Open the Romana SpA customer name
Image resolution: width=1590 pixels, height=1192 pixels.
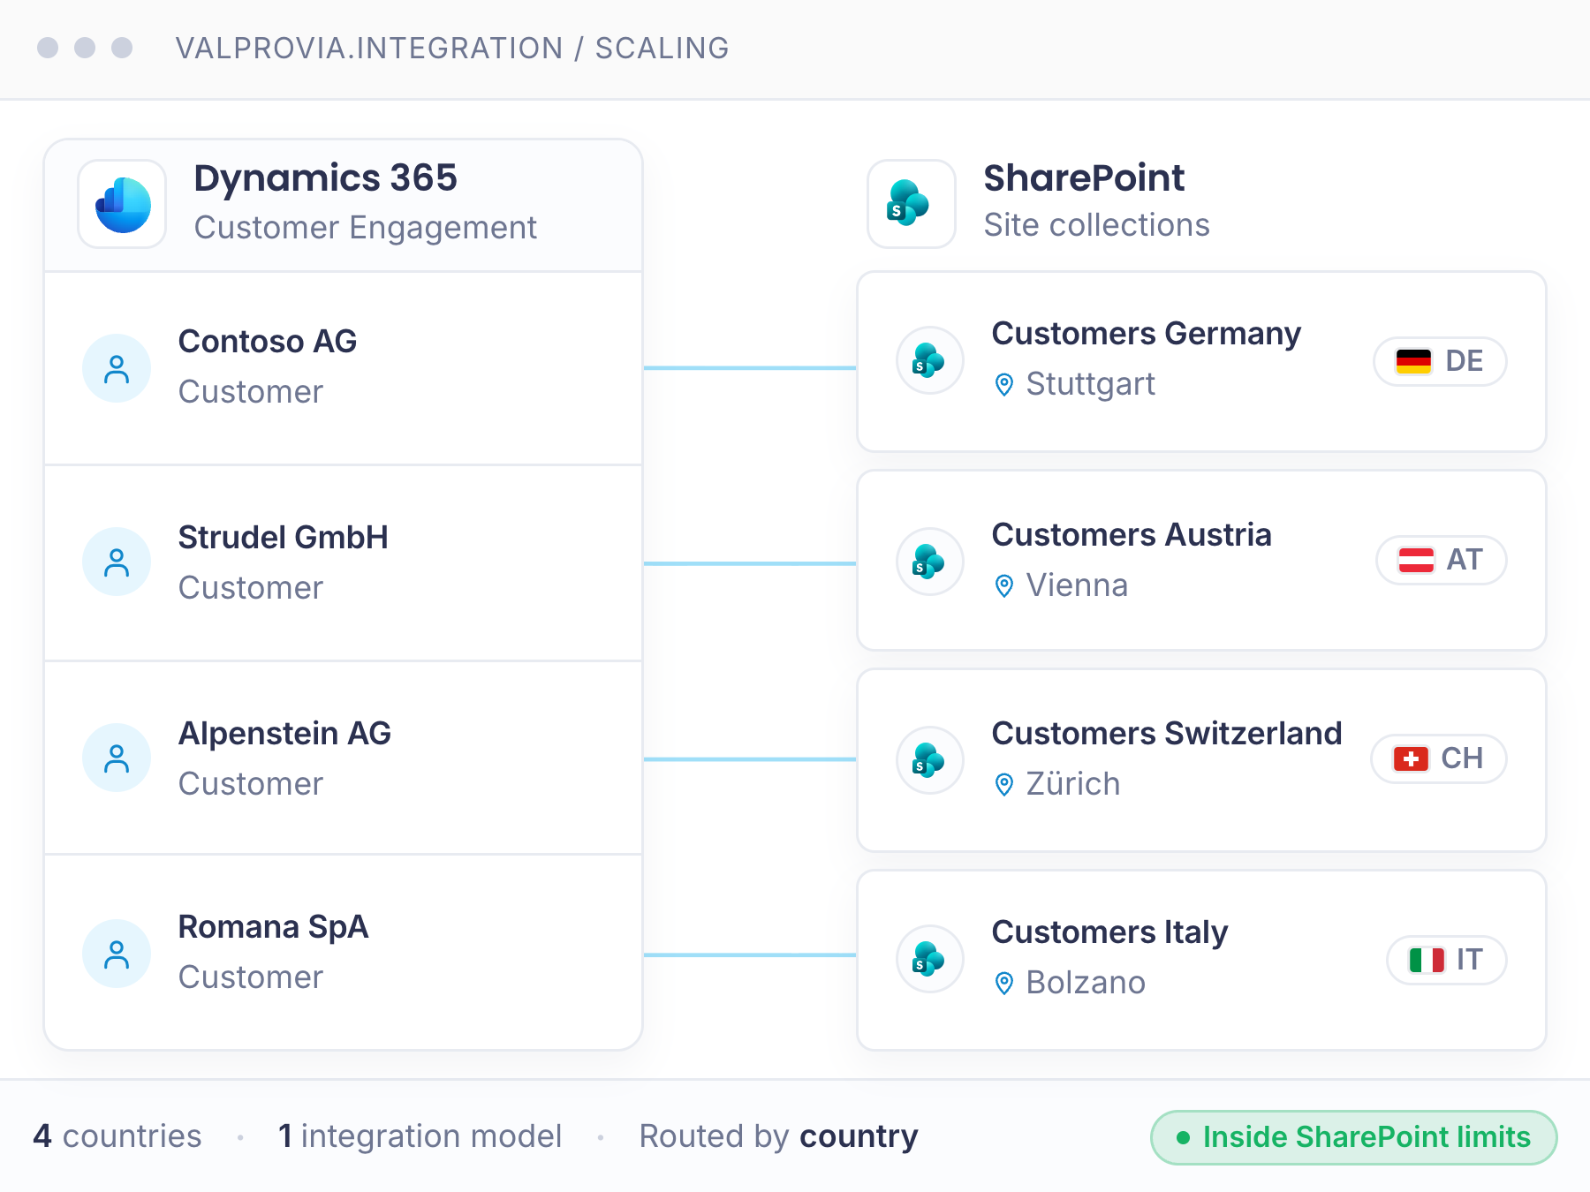(x=273, y=927)
